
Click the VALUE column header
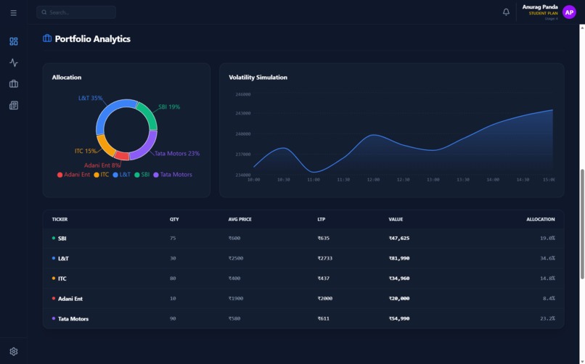click(x=396, y=220)
